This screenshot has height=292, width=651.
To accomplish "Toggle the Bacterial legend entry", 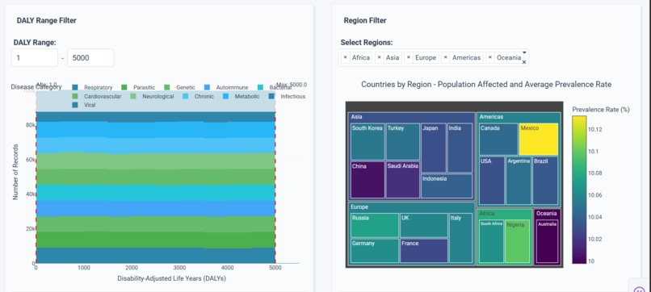I will point(275,87).
